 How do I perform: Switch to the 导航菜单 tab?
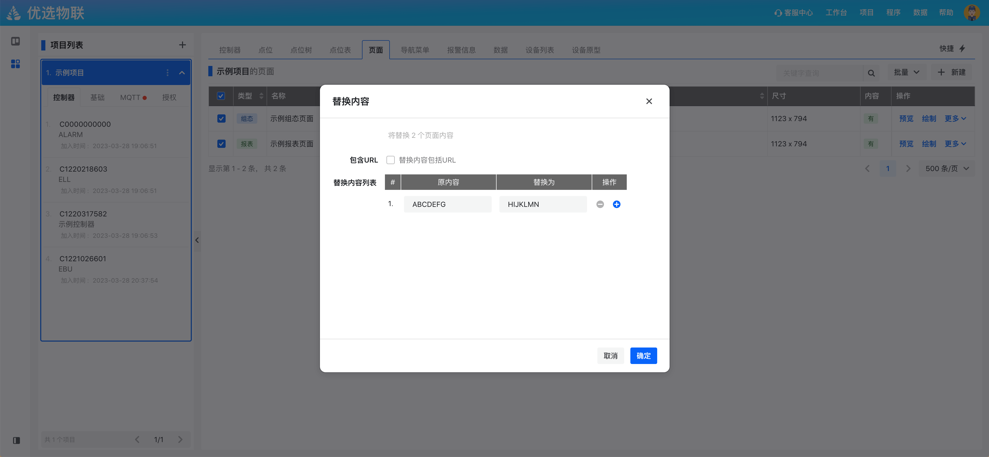tap(415, 50)
